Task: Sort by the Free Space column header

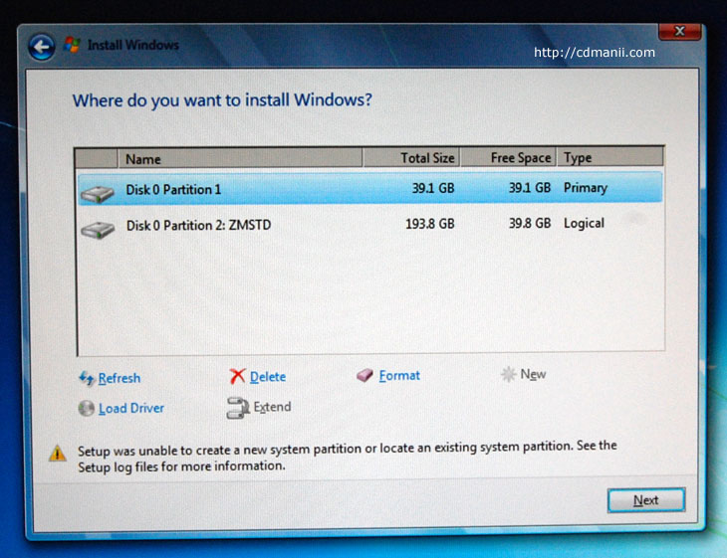Action: coord(508,158)
